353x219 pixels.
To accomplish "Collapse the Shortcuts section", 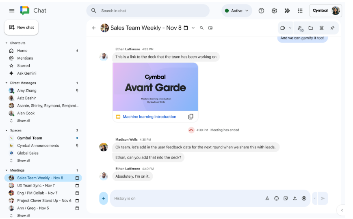I will [x=6, y=43].
